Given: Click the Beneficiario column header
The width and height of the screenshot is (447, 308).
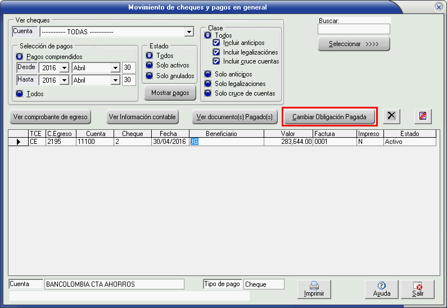Looking at the screenshot, I should pyautogui.click(x=222, y=134).
